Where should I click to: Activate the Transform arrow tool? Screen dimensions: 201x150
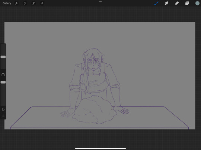pos(42,3)
